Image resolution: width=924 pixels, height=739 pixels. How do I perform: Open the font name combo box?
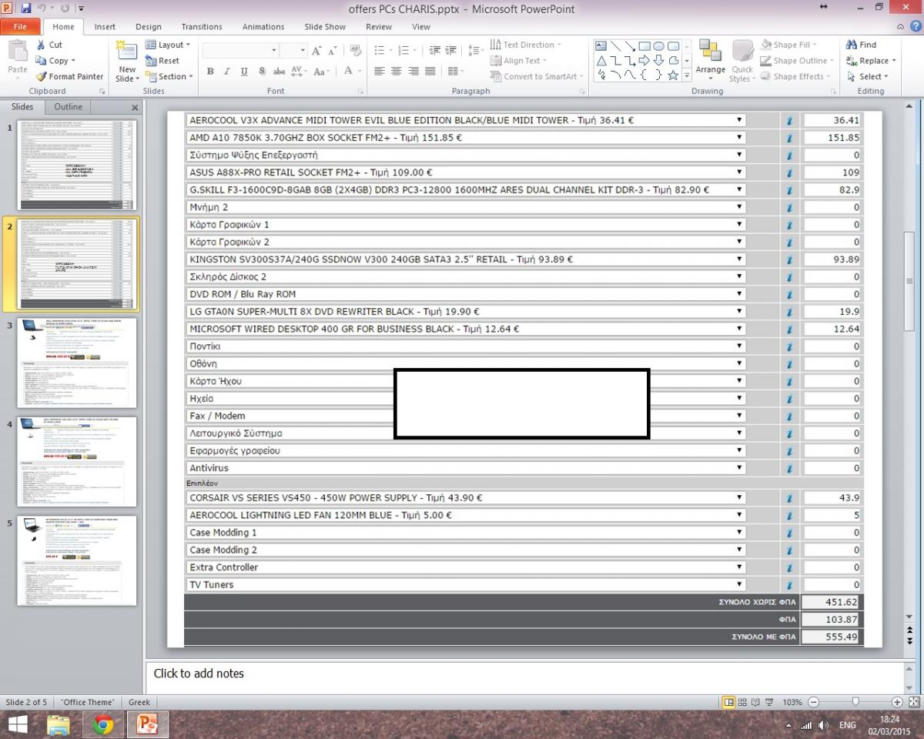[x=239, y=51]
